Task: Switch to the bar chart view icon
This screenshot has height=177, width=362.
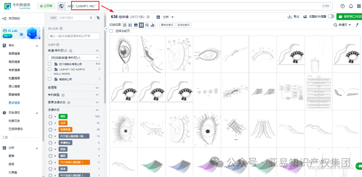Action: [x=153, y=25]
